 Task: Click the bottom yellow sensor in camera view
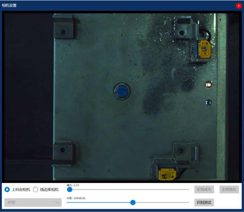coord(166,173)
